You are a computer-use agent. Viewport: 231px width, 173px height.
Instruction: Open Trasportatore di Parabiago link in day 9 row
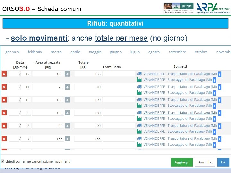coord(180,112)
